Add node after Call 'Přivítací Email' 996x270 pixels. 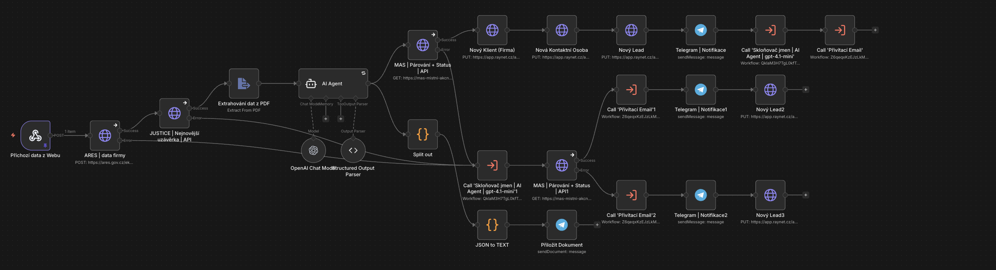click(x=875, y=30)
